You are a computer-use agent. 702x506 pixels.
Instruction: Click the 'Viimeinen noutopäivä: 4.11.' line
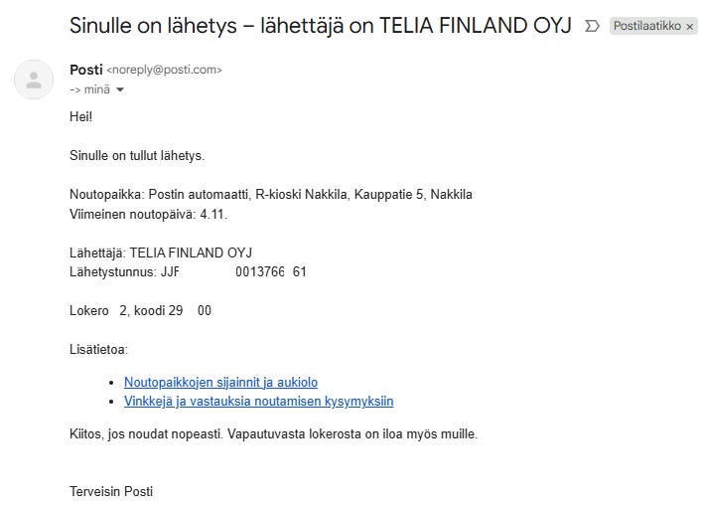[x=149, y=214]
